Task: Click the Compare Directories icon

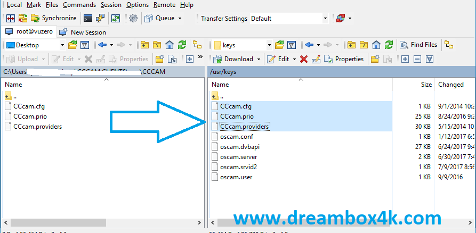Action: [x=11, y=18]
